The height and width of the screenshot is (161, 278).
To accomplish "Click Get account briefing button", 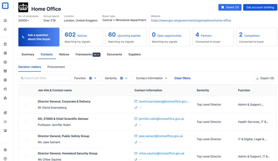I will pyautogui.click(x=260, y=7).
